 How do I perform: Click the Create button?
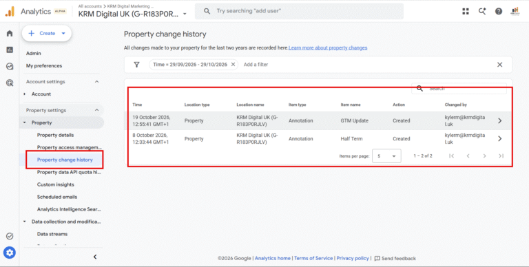tap(47, 33)
